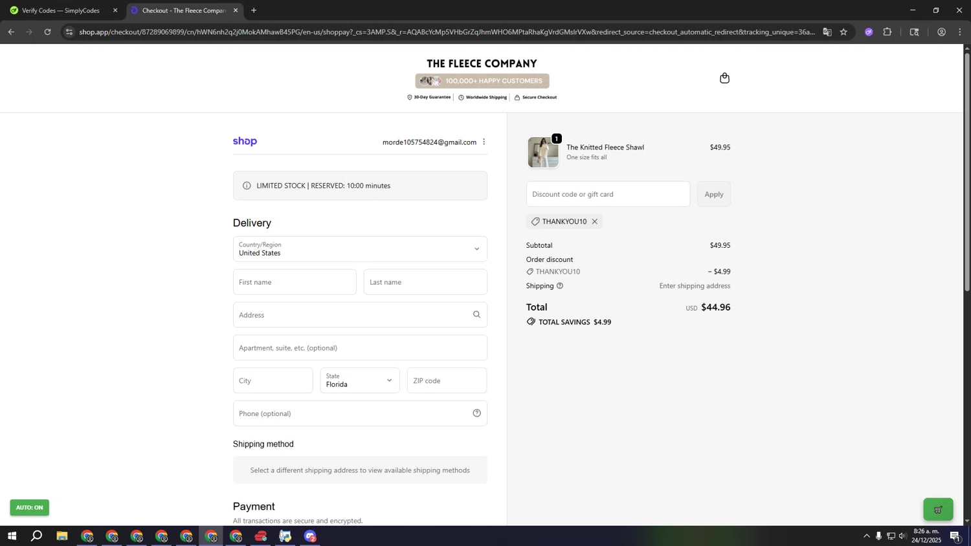Click the phone field help question icon
The height and width of the screenshot is (546, 971).
(476, 413)
